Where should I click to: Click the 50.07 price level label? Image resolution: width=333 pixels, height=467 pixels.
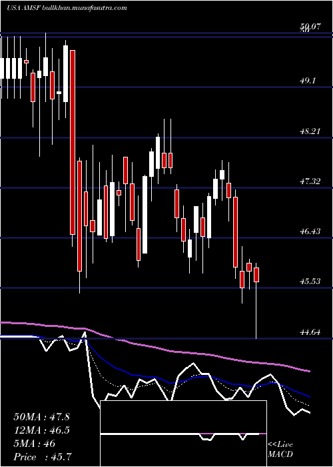tap(310, 27)
